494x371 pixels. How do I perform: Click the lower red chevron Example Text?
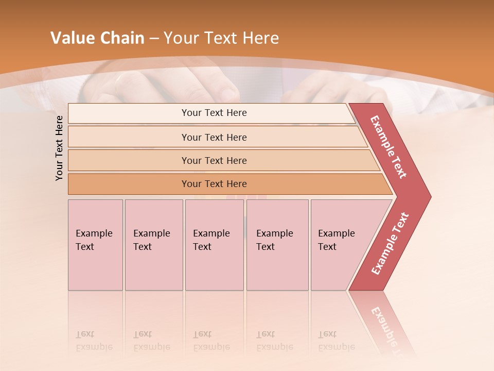click(390, 244)
